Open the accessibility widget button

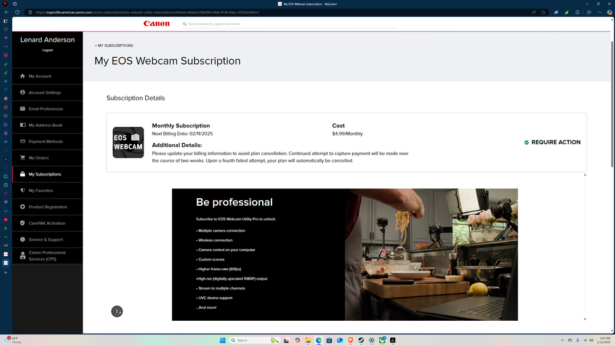(117, 312)
